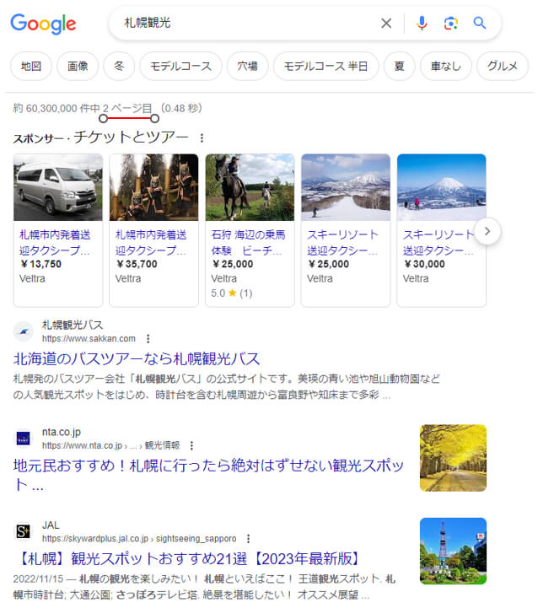The image size is (538, 603).
Task: Click the nta.co.jp site name text
Action: pyautogui.click(x=62, y=433)
